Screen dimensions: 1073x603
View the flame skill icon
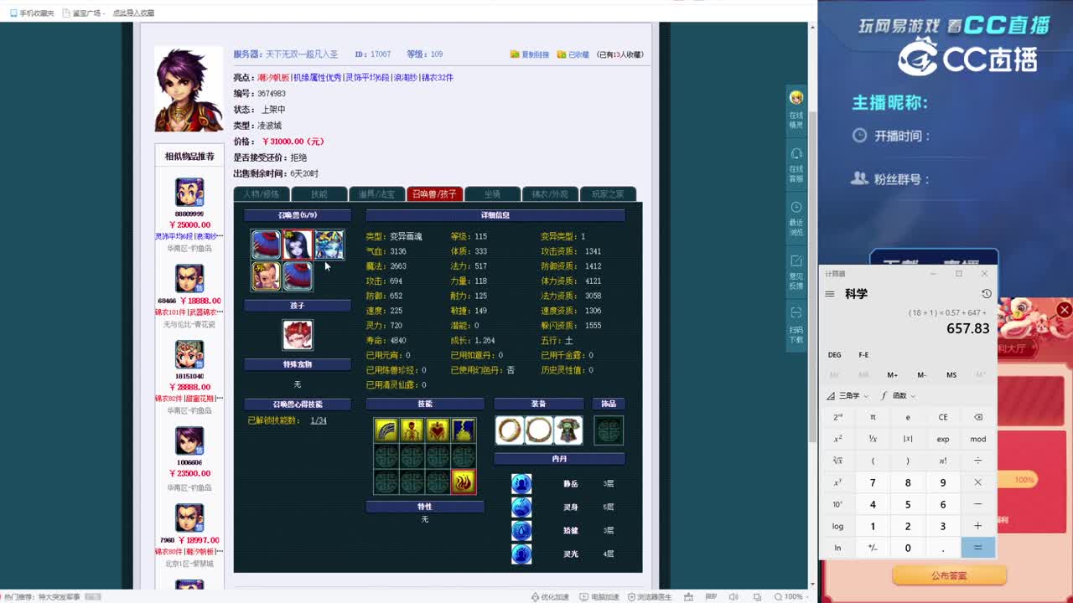pyautogui.click(x=464, y=482)
